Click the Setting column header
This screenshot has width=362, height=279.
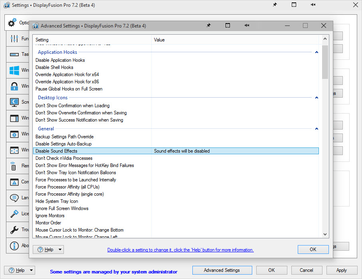coord(92,40)
